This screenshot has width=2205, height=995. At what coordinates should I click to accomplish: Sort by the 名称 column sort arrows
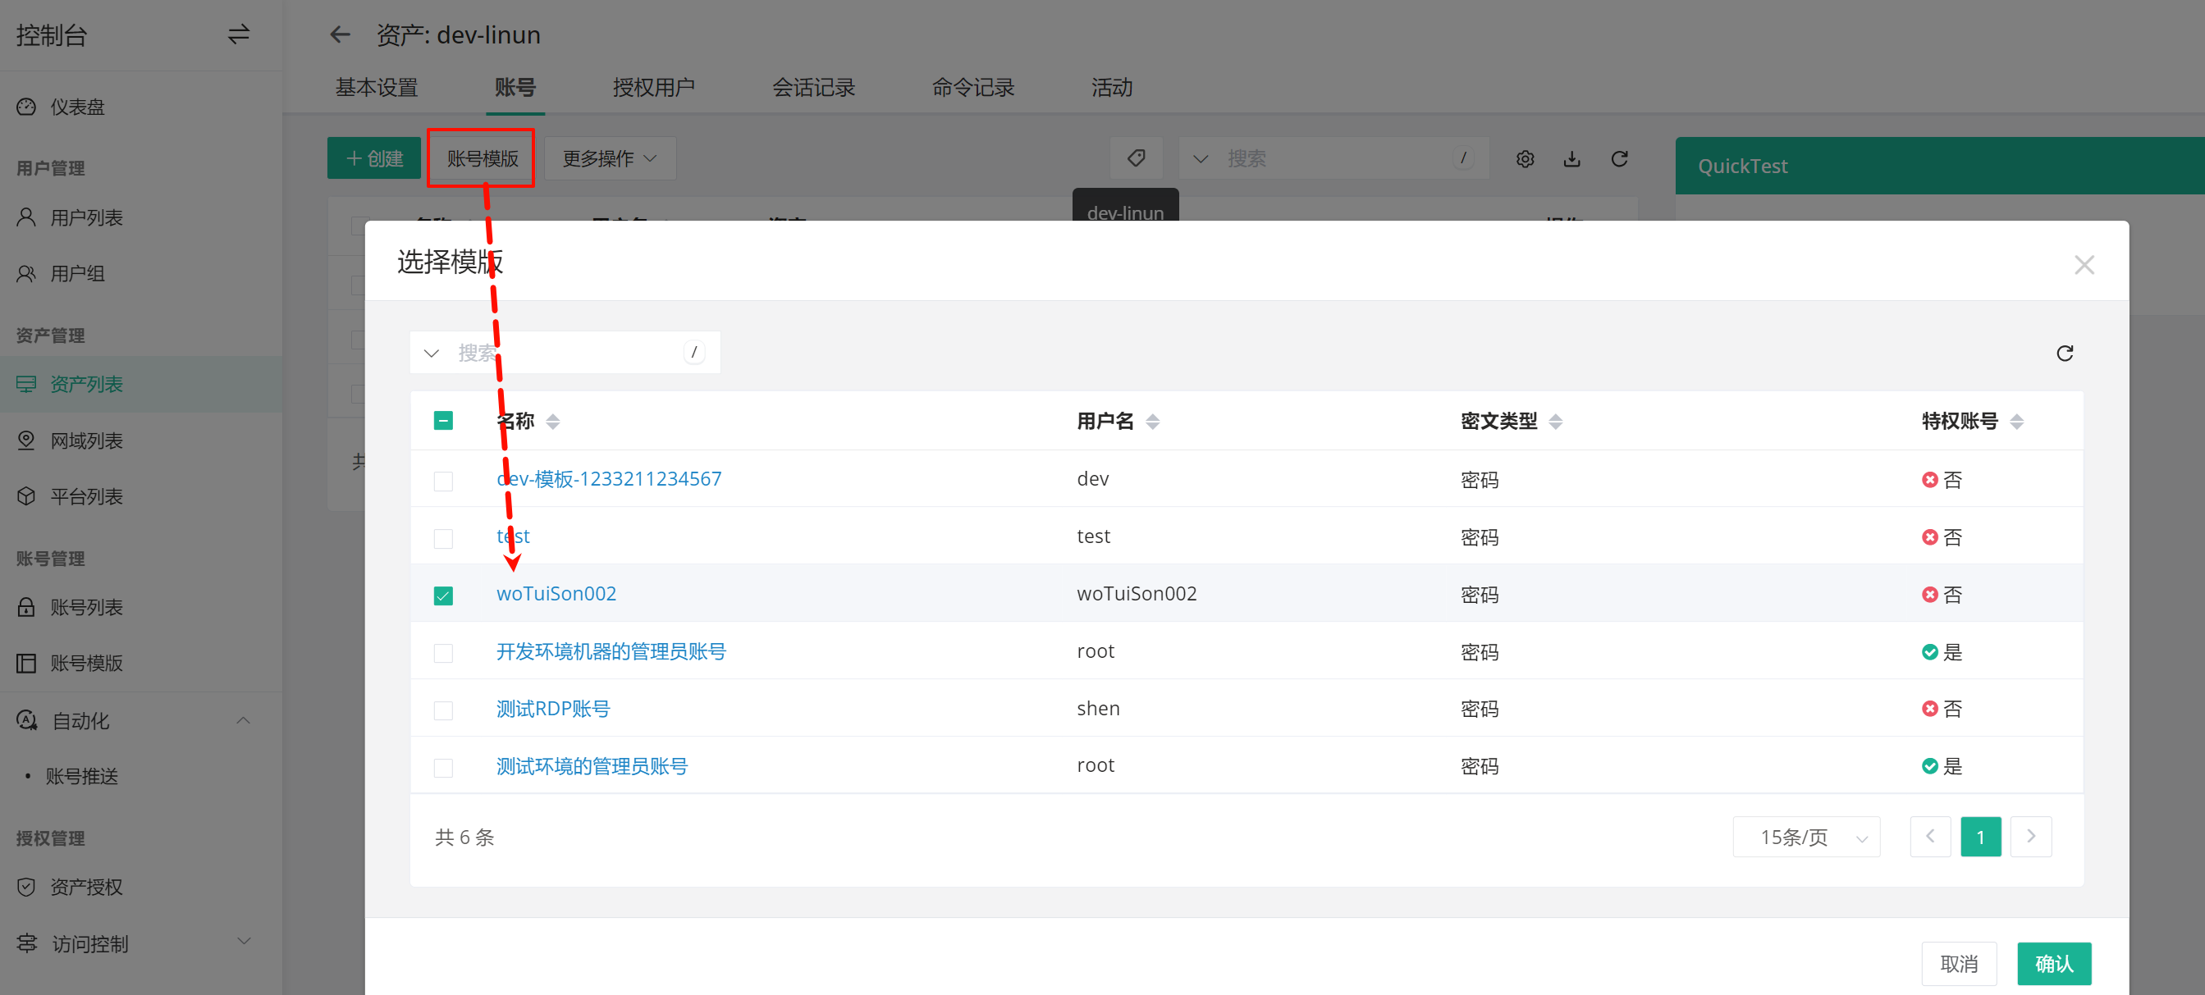pos(553,421)
